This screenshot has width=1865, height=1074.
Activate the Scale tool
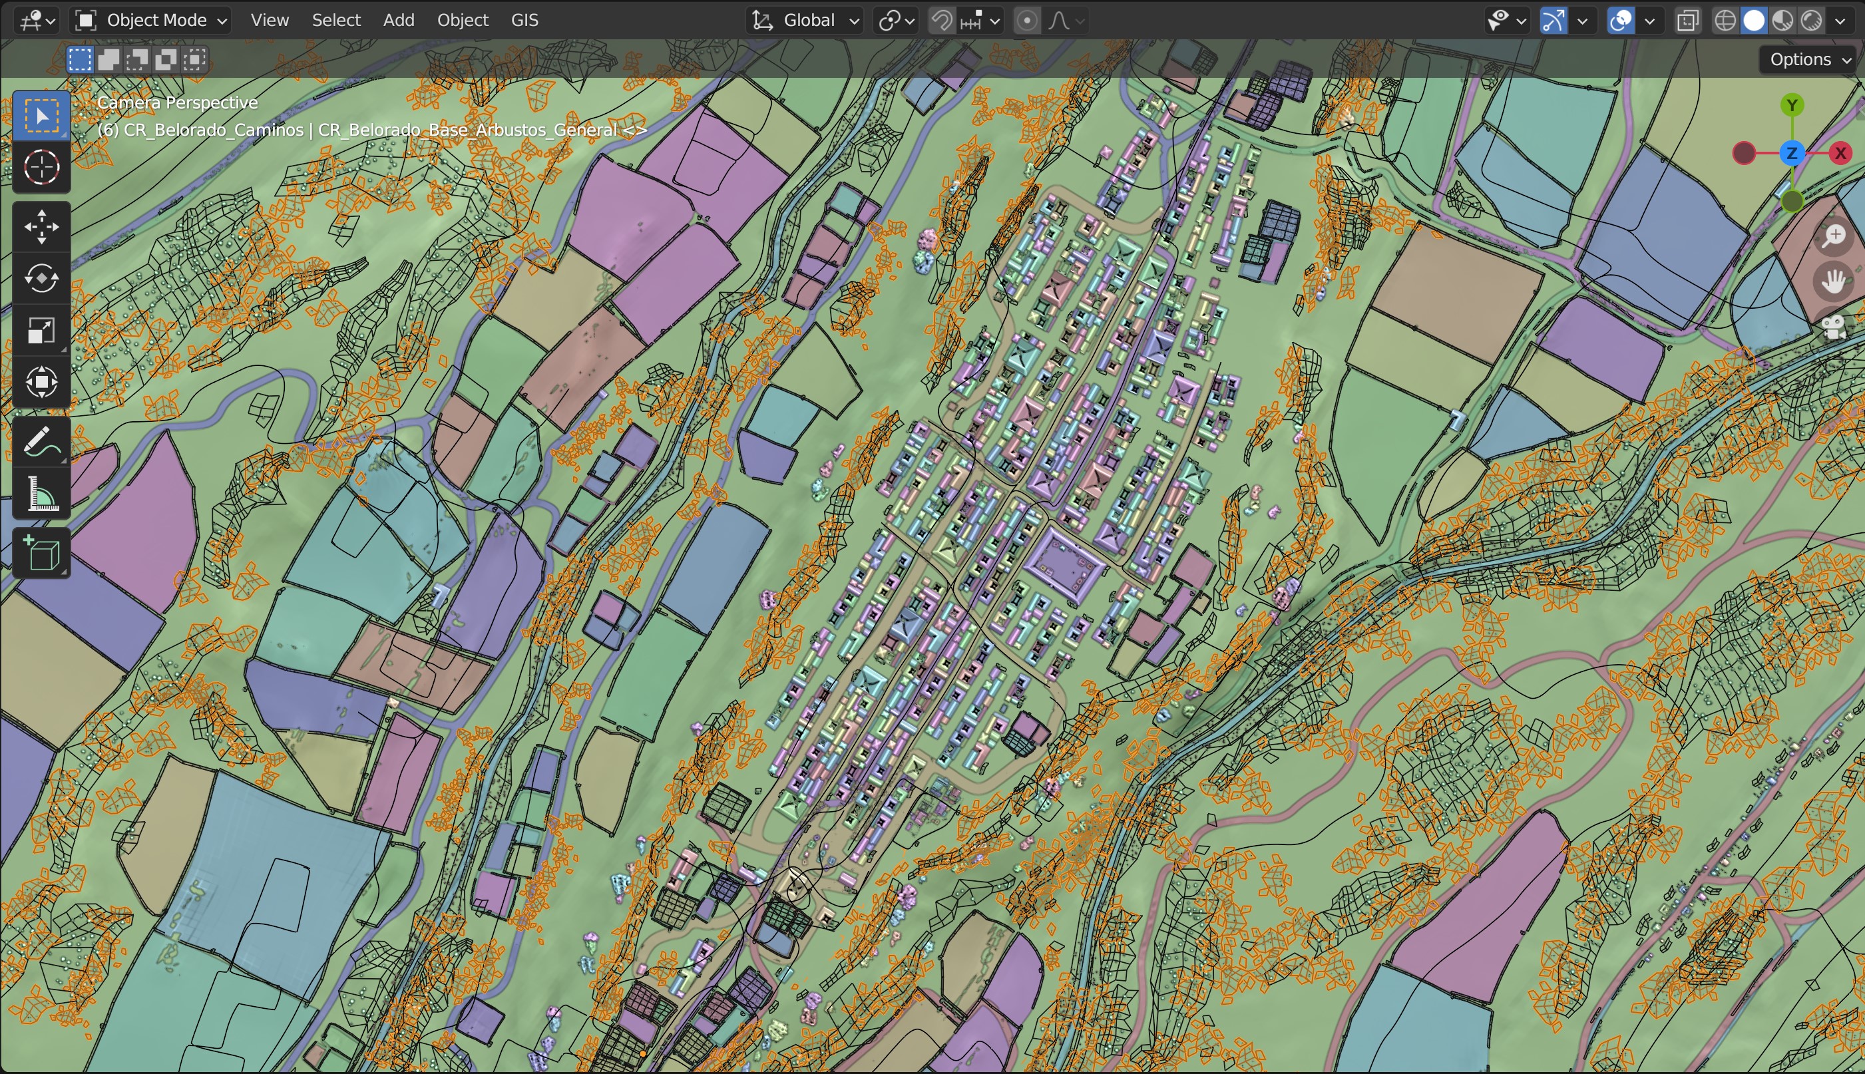41,331
